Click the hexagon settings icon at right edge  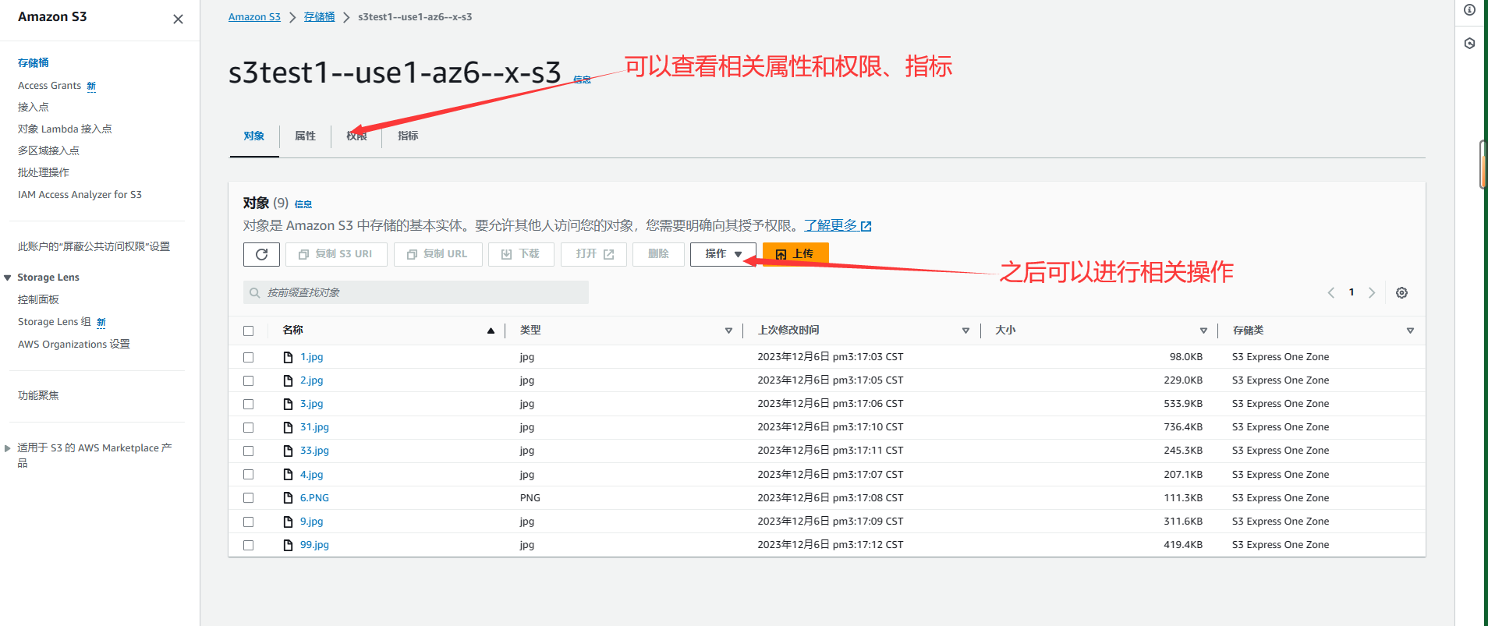(x=1469, y=44)
